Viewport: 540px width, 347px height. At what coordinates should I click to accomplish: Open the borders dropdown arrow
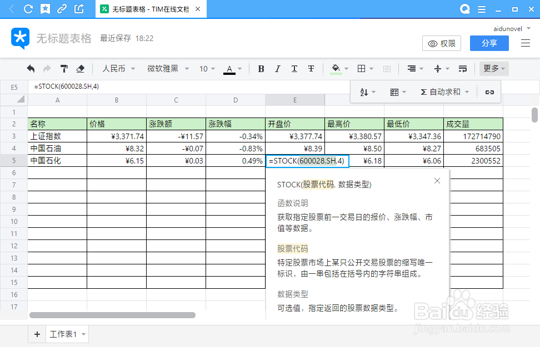pos(371,69)
